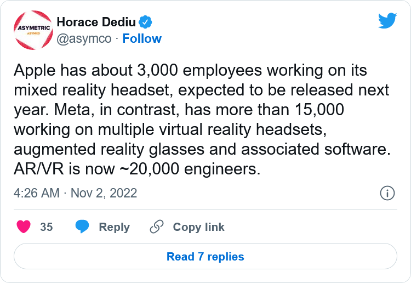Open the Twitter bird logo
This screenshot has height=283, width=411.
pos(387,20)
